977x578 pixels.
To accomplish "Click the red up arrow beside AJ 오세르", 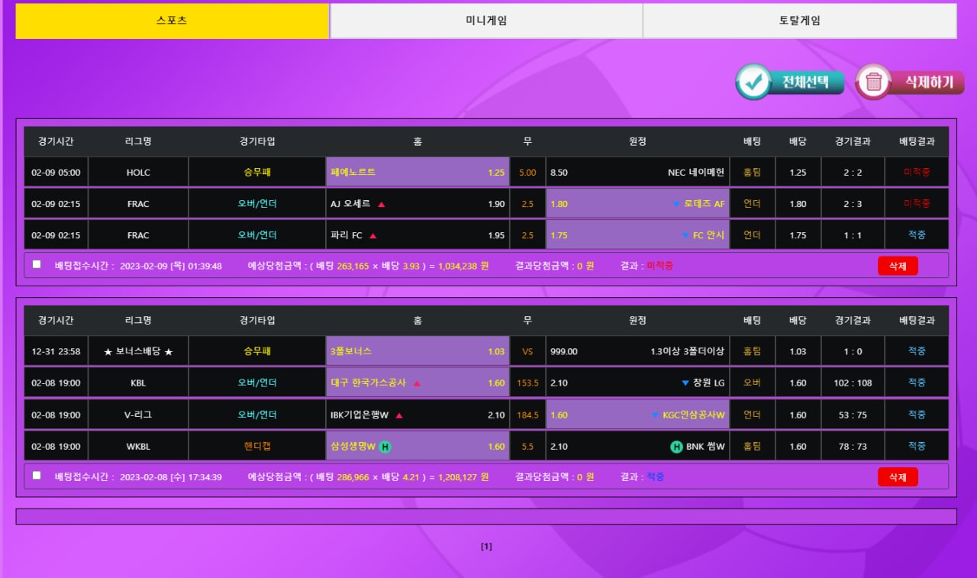I will 381,204.
